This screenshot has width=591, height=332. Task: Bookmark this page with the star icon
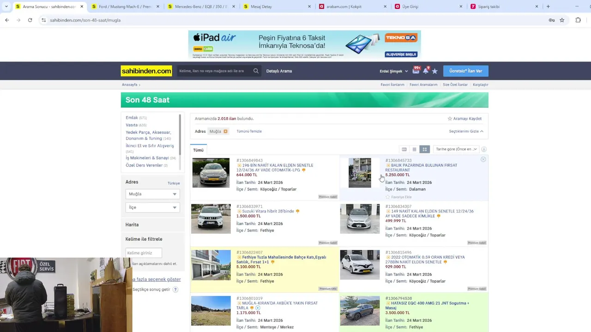562,20
